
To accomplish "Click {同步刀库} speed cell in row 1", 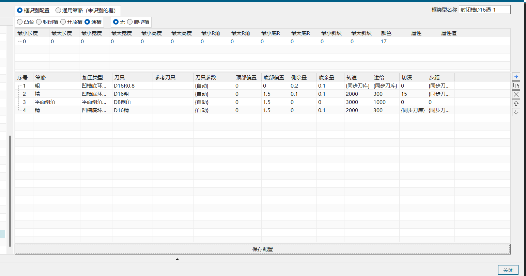I will (x=358, y=86).
